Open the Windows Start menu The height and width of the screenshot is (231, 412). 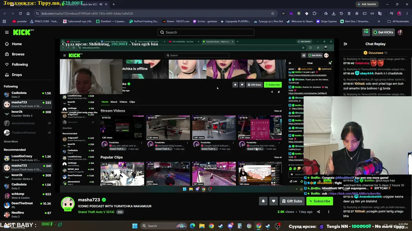[x=135, y=226]
